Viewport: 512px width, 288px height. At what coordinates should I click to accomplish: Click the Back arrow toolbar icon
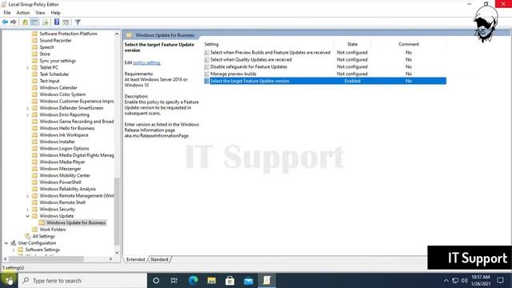(5, 22)
